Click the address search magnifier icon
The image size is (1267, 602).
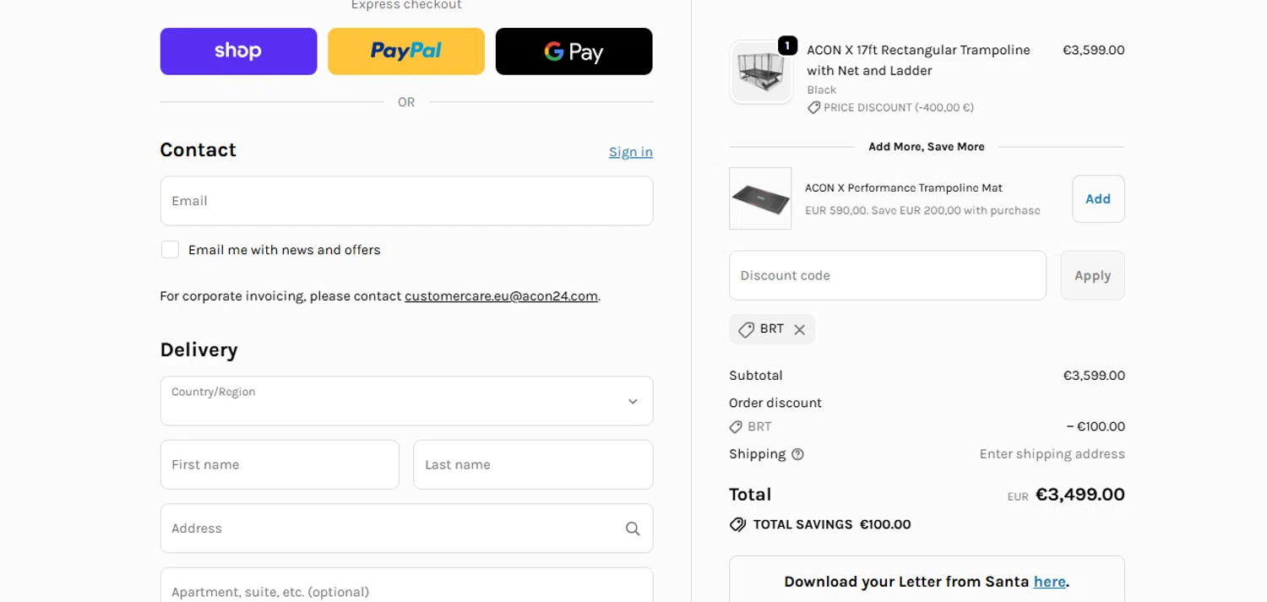coord(632,529)
